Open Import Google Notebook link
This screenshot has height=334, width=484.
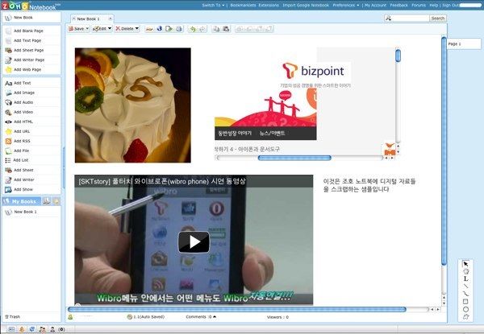(306, 6)
